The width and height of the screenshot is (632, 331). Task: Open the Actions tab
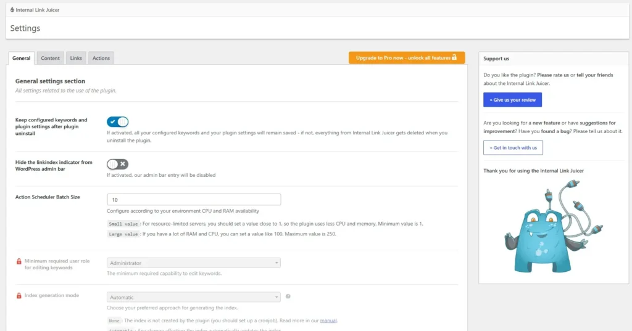[x=101, y=58]
